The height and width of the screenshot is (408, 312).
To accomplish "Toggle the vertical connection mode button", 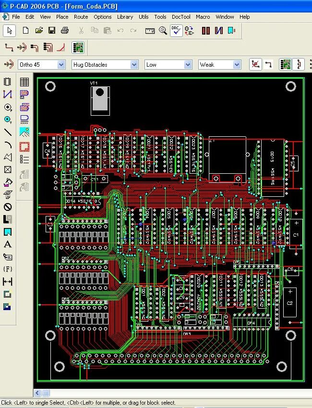I will [299, 64].
